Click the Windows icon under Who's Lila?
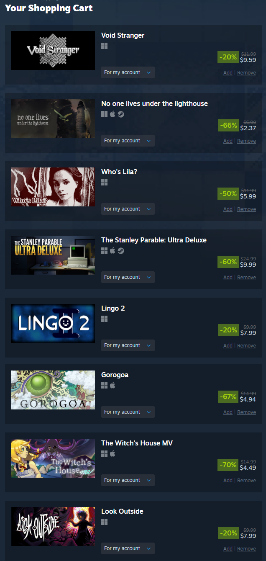 (104, 183)
